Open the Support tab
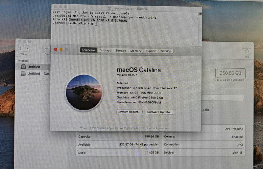This screenshot has height=169, width=263. click(151, 51)
